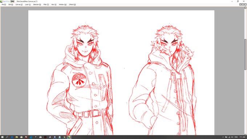This screenshot has width=247, height=139.
Task: Open the Layer menu
Action: click(x=28, y=5)
